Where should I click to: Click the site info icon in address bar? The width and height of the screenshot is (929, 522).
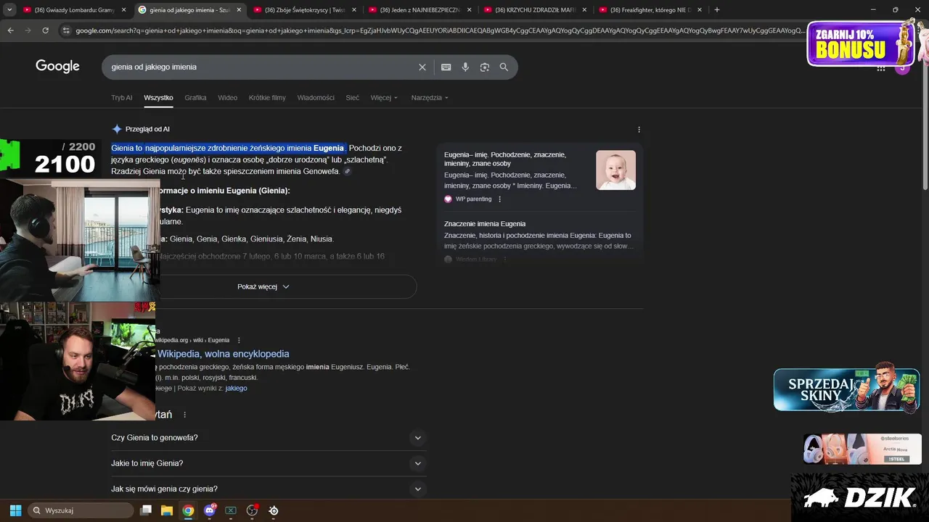[x=66, y=30]
